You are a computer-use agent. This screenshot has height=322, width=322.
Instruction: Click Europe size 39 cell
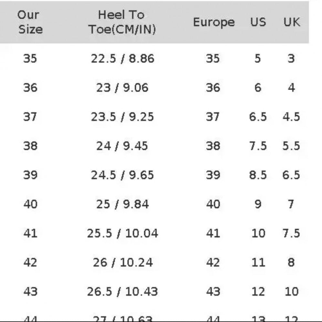coord(213,175)
